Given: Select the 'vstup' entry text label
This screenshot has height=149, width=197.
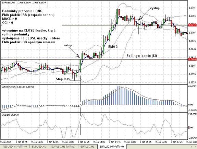Looking at the screenshot, I should (x=68, y=45).
